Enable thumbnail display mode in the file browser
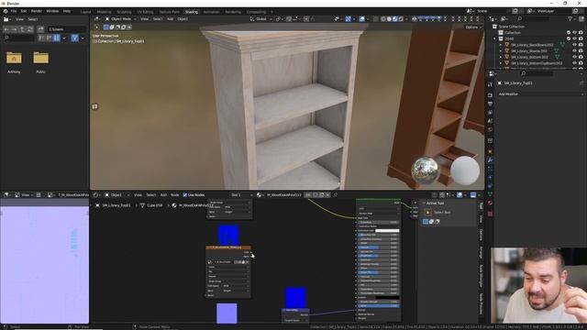This screenshot has width=587, height=330. tap(57, 38)
